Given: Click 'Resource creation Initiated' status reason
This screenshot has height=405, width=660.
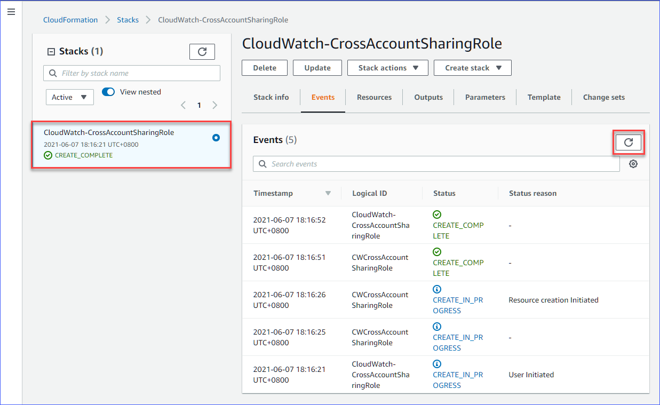Looking at the screenshot, I should pyautogui.click(x=553, y=300).
